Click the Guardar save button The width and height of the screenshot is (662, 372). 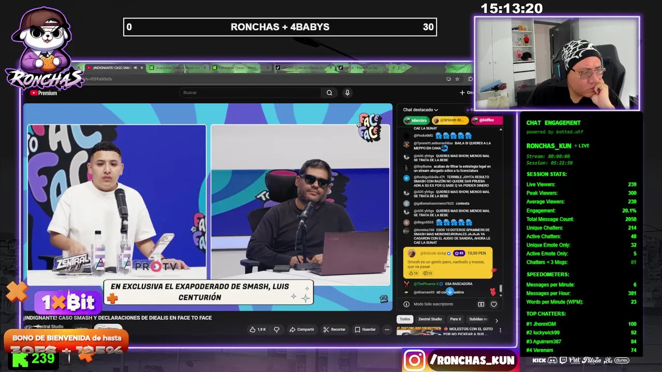point(365,330)
